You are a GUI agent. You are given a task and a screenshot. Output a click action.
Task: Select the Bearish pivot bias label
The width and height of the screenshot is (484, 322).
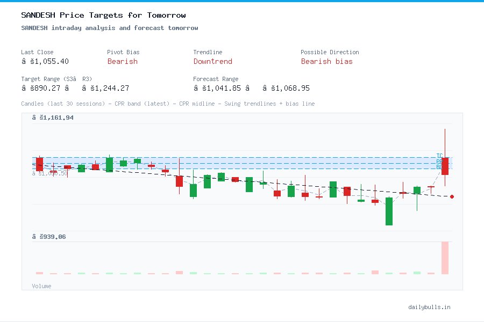click(x=122, y=61)
